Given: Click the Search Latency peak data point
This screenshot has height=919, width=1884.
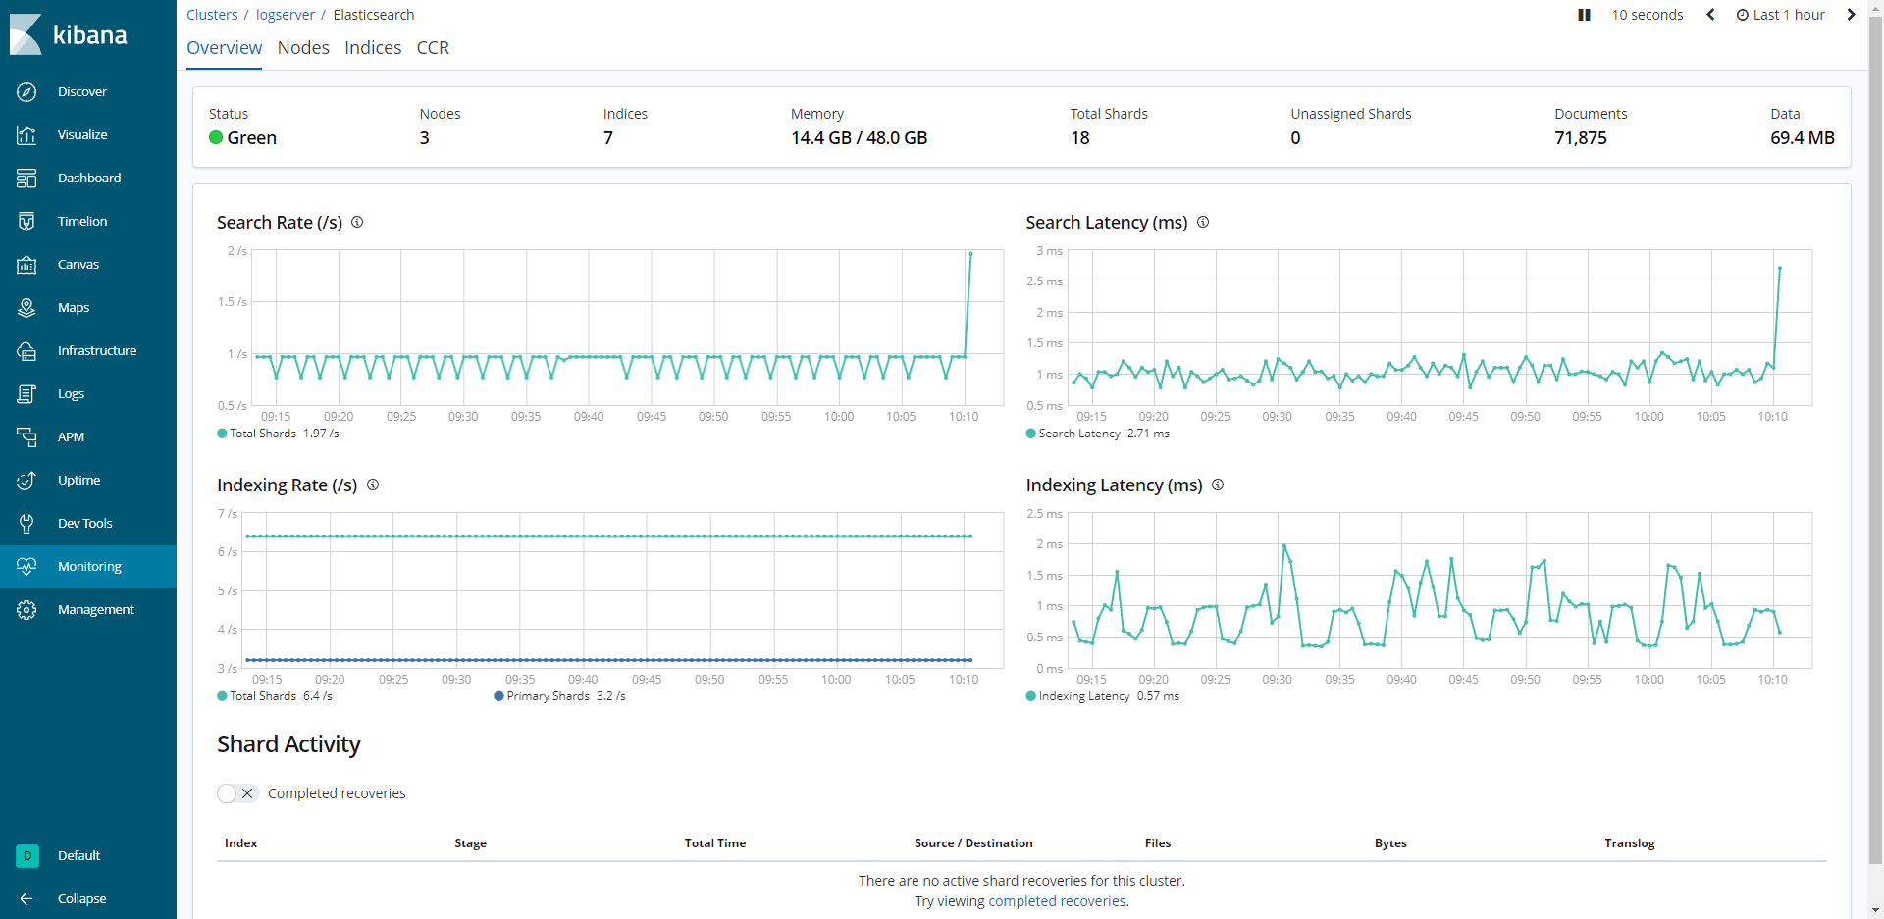Looking at the screenshot, I should (1779, 268).
